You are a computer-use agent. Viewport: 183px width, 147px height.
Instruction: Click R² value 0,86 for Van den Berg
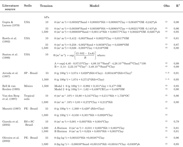(176, 96)
